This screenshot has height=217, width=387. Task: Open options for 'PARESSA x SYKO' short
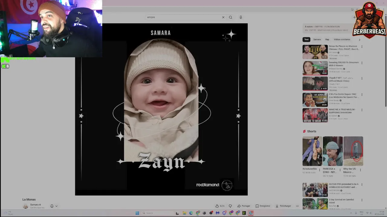pos(340,170)
